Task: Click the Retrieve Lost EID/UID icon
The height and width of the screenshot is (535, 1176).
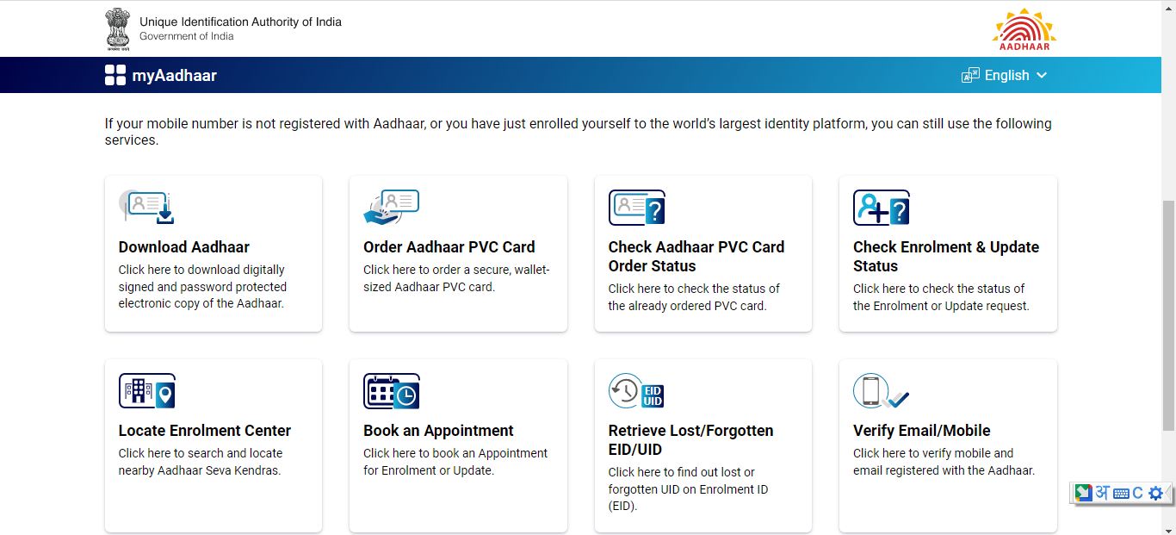Action: coord(637,391)
